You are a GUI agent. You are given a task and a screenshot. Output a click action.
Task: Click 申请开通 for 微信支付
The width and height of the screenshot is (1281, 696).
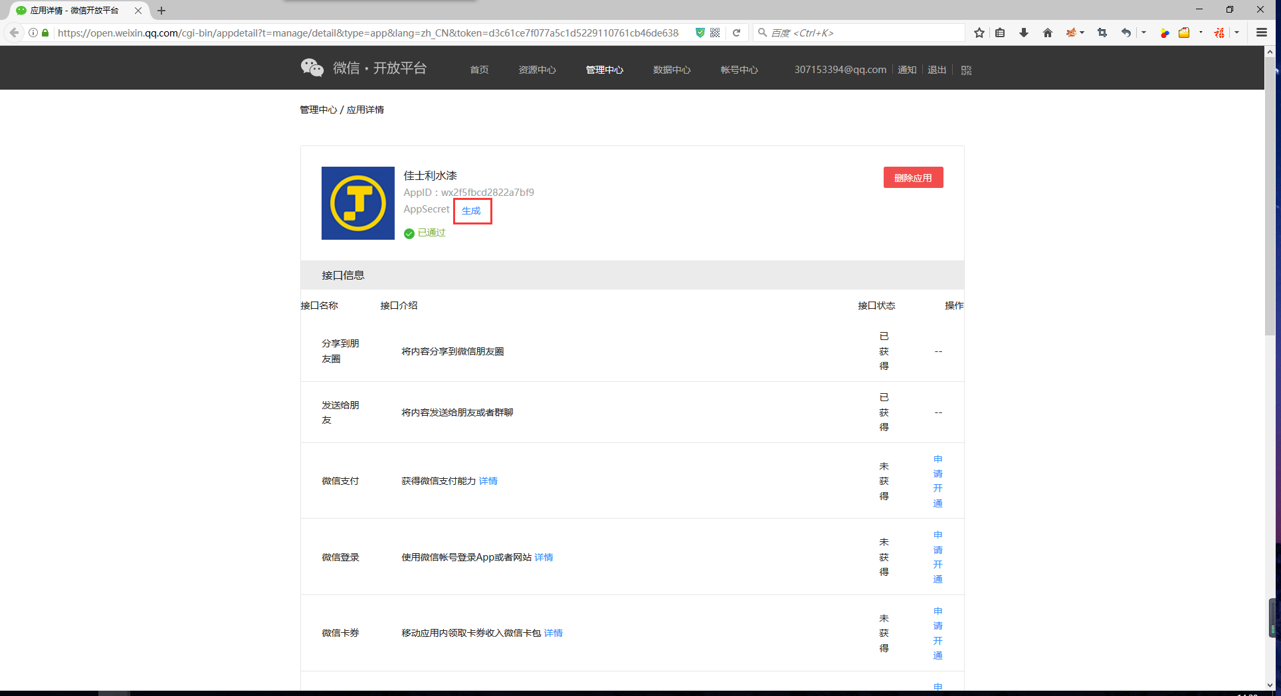tap(937, 481)
